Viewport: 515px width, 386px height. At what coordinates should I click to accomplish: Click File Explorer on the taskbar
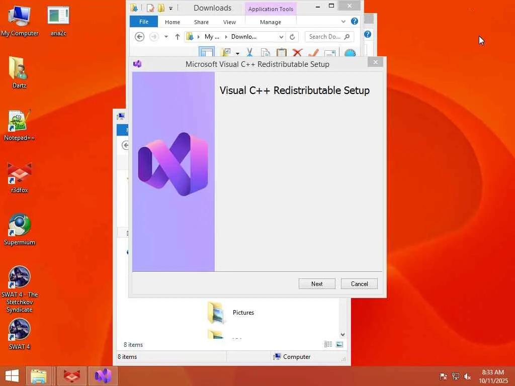click(x=39, y=376)
